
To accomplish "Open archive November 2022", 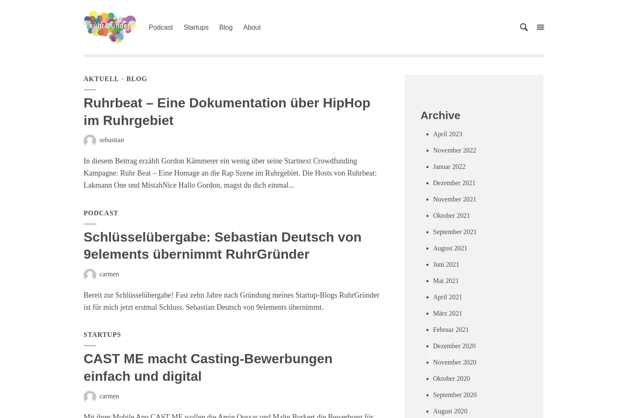I will coord(454,150).
